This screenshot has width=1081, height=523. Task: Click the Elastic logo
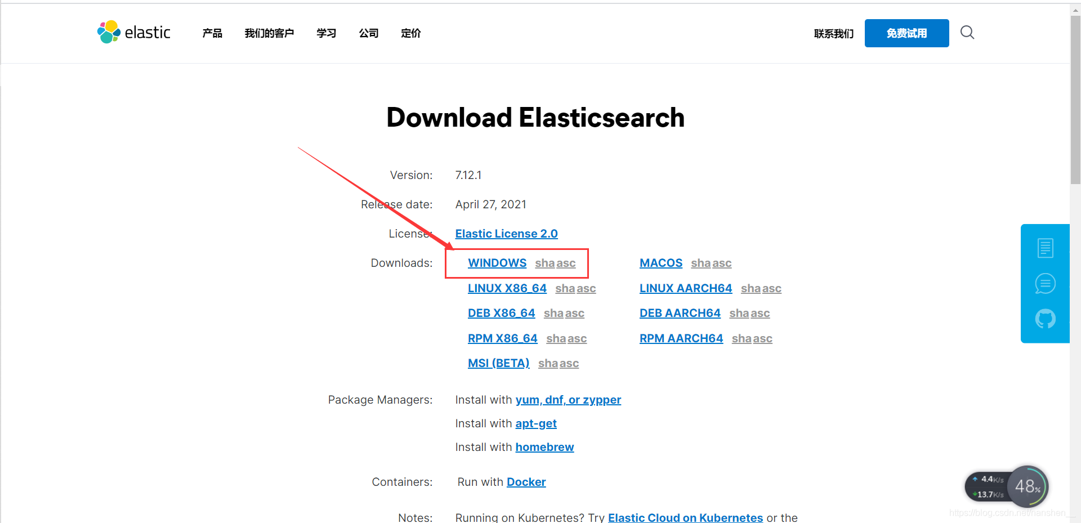pyautogui.click(x=133, y=32)
